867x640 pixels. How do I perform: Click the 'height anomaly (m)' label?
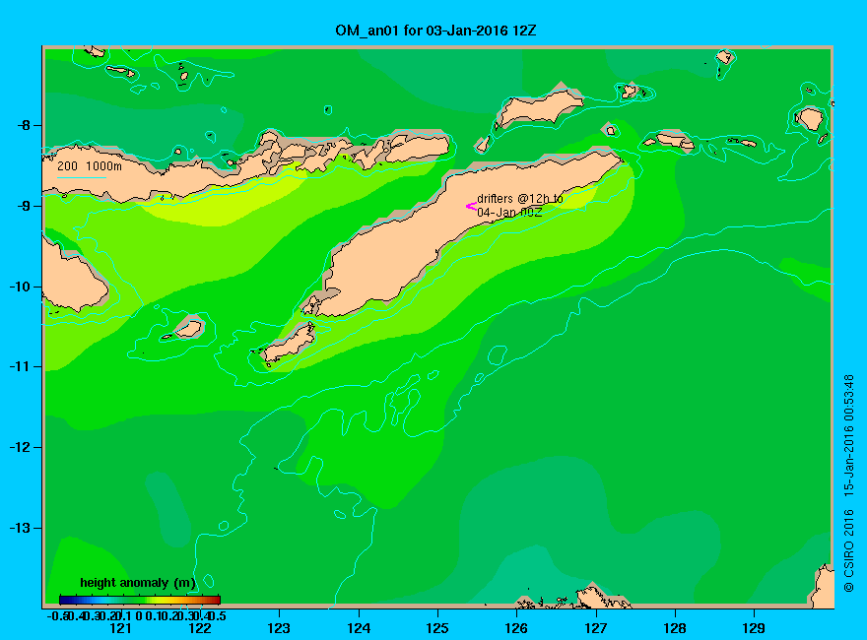pyautogui.click(x=138, y=583)
